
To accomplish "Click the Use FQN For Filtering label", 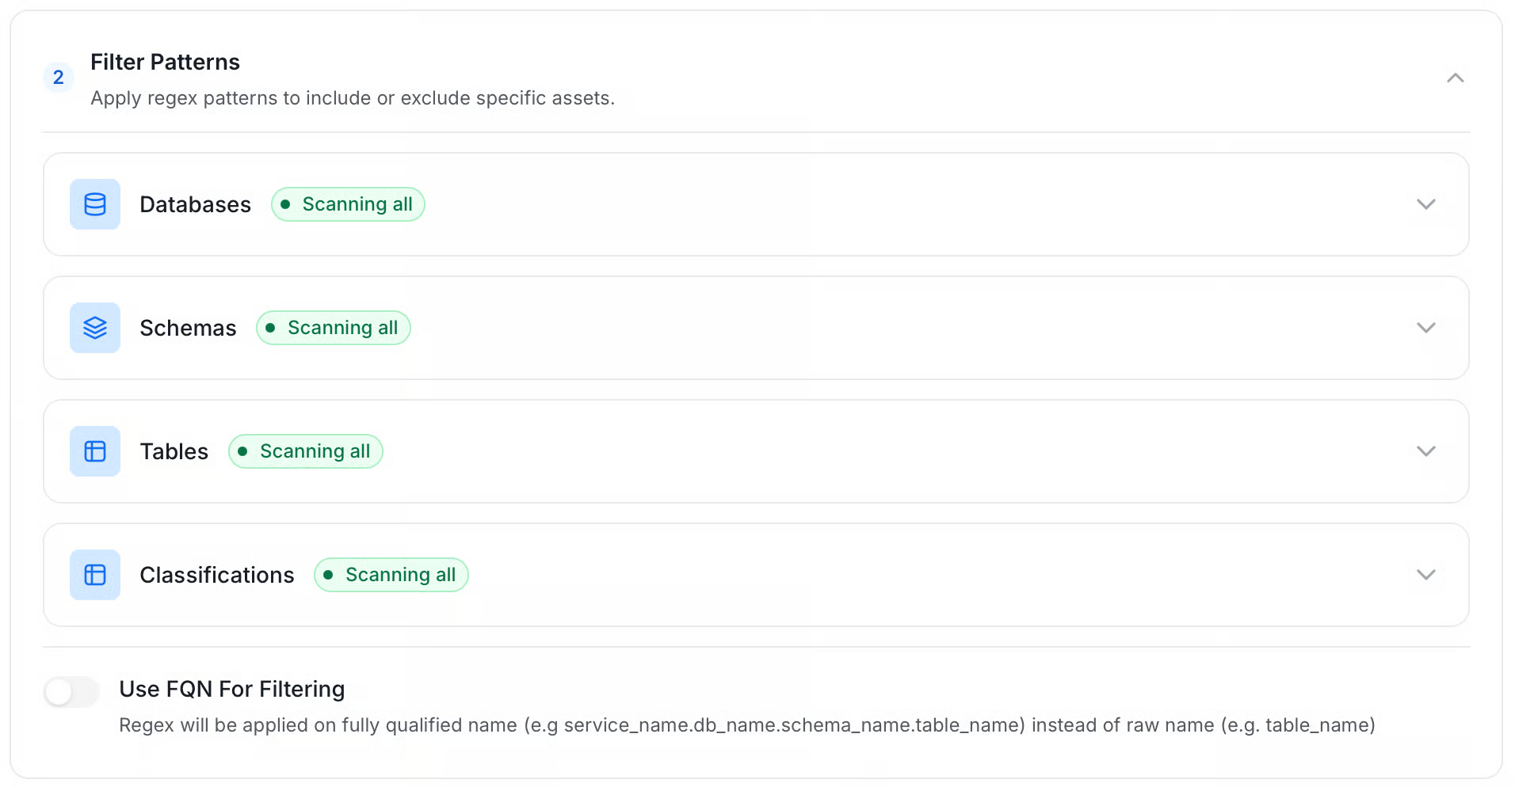I will point(232,689).
